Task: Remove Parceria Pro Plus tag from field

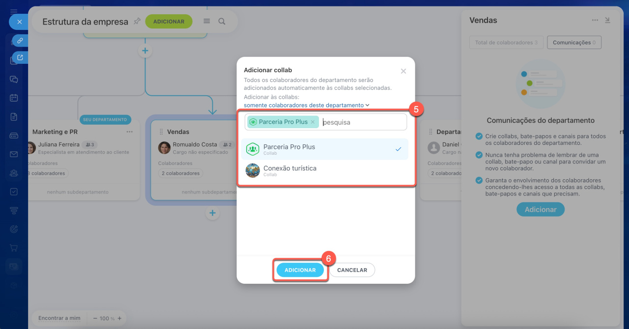Action: [x=313, y=122]
